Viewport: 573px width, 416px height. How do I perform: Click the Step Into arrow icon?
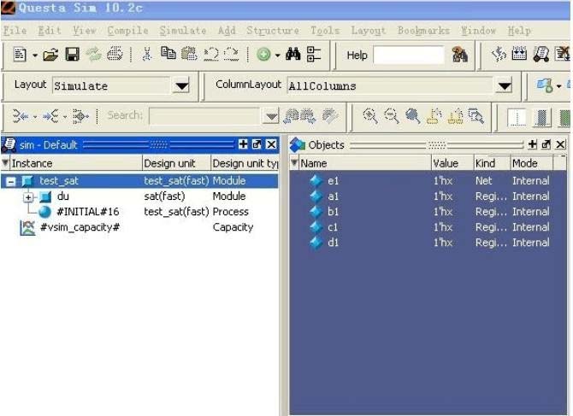click(x=21, y=116)
